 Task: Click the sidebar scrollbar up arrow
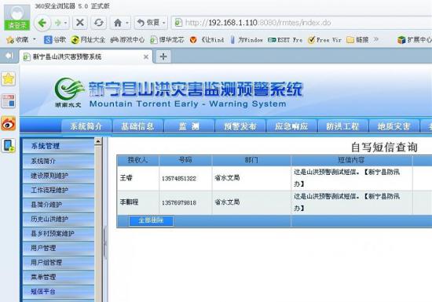pyautogui.click(x=98, y=141)
